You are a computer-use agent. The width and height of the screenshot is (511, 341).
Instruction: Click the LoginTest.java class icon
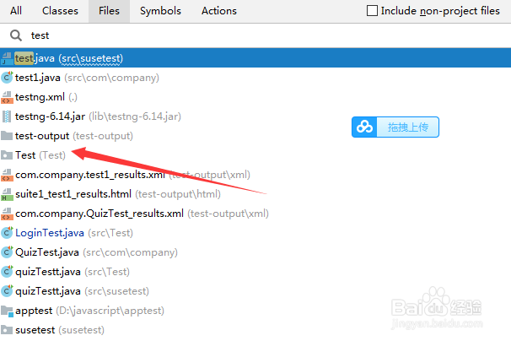tap(7, 233)
